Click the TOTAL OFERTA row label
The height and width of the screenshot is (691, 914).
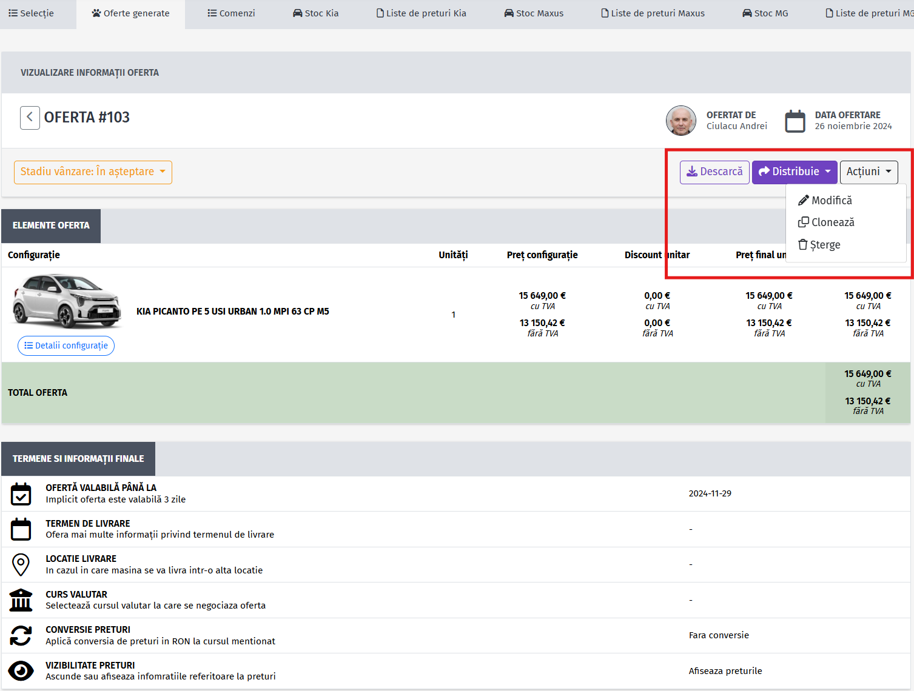coord(38,393)
